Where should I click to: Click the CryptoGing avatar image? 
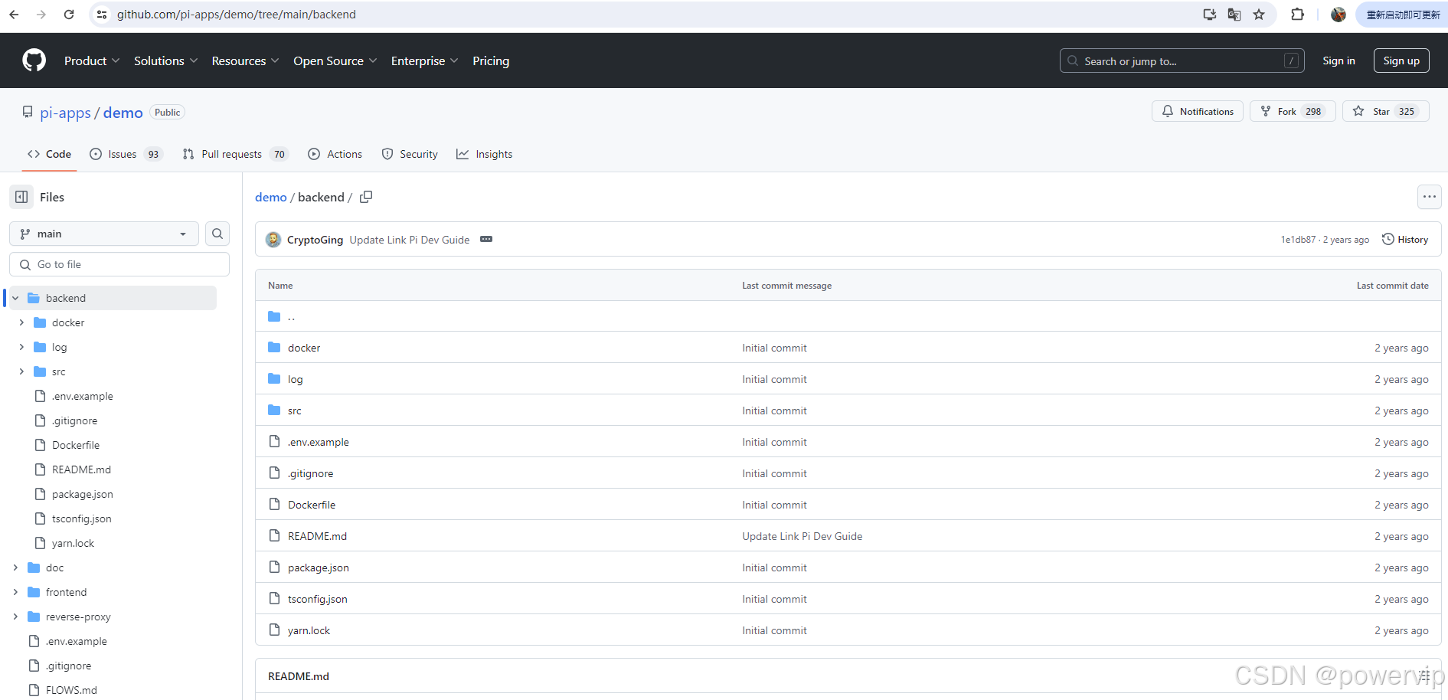[273, 240]
